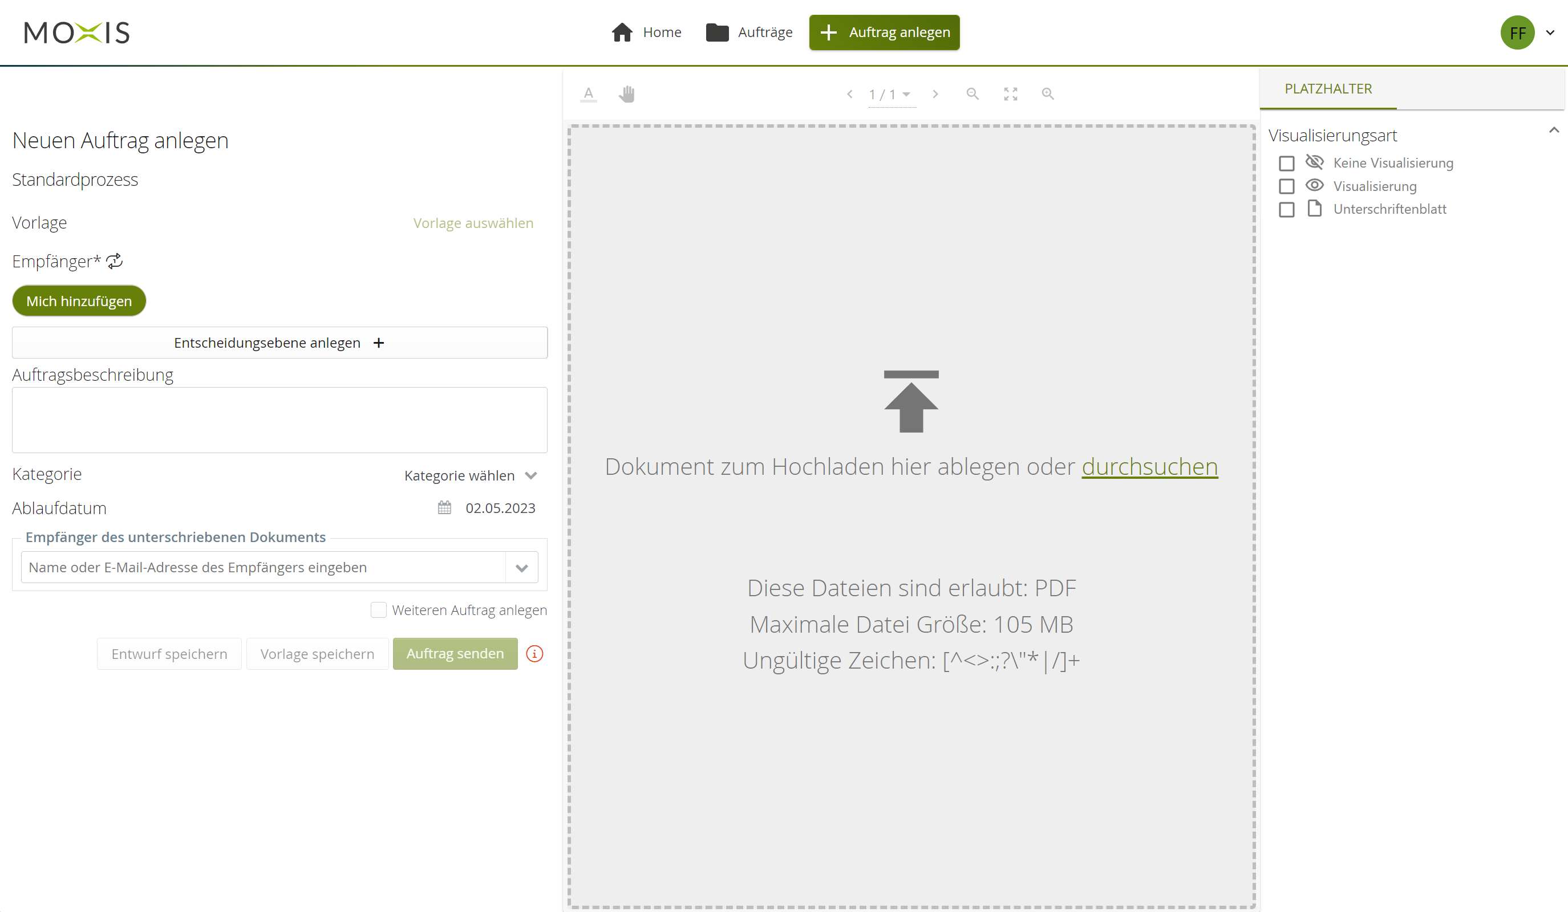Open the red info icon beside Auftrag senden
The height and width of the screenshot is (912, 1568).
pos(534,653)
